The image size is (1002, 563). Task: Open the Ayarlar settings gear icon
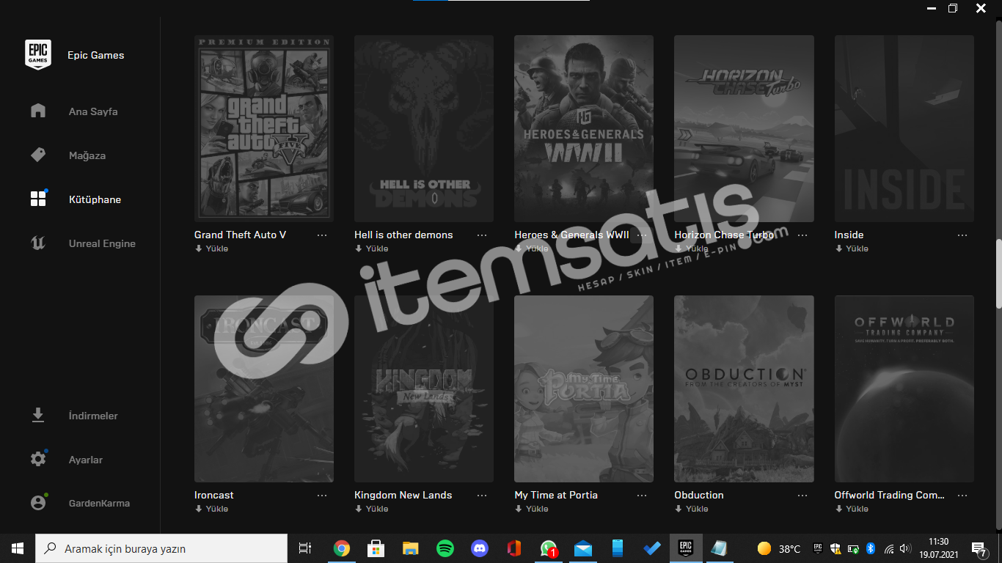pos(38,459)
